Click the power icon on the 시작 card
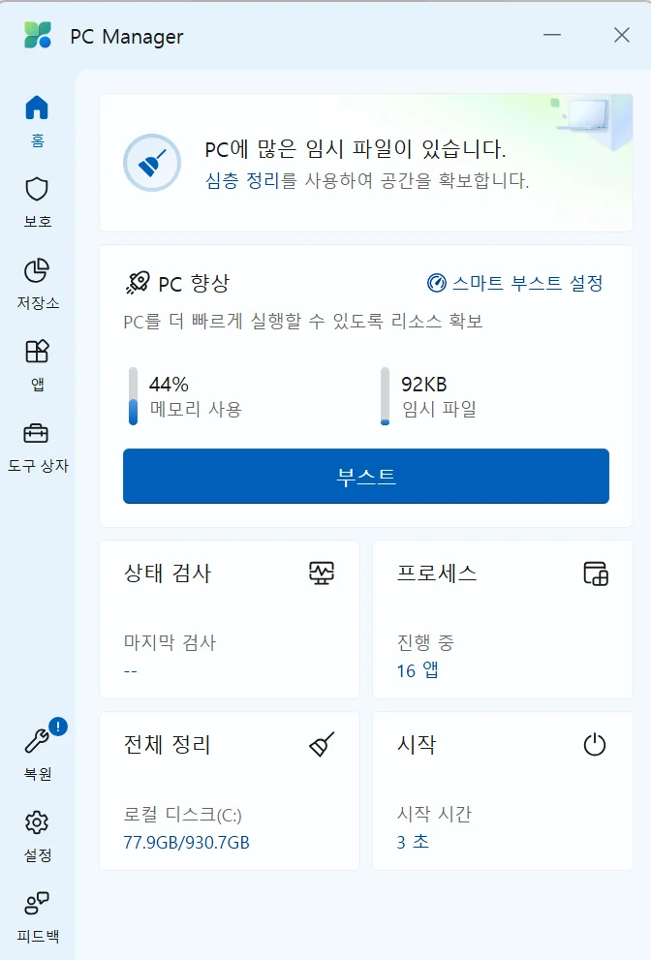Image resolution: width=651 pixels, height=960 pixels. point(595,746)
